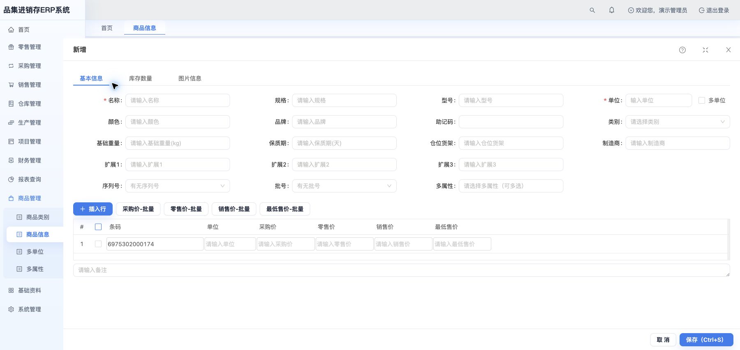Screen dimensions: 740x350
Task: Click the 销售管理 cart icon
Action: coord(11,85)
